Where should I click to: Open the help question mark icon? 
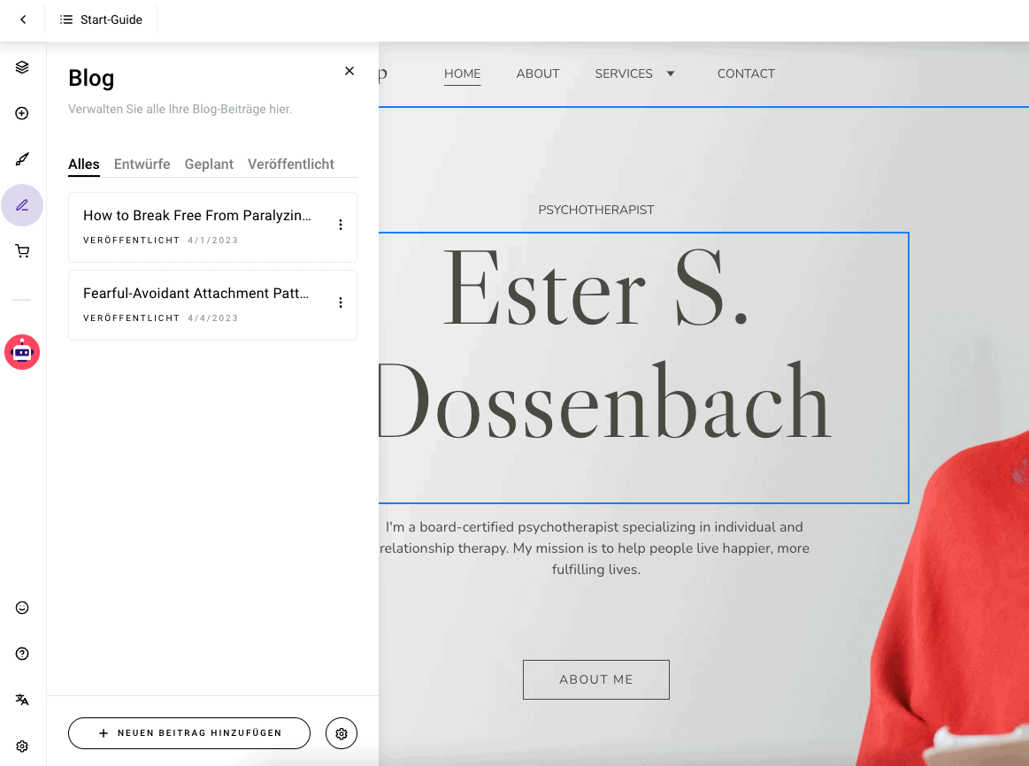22,654
